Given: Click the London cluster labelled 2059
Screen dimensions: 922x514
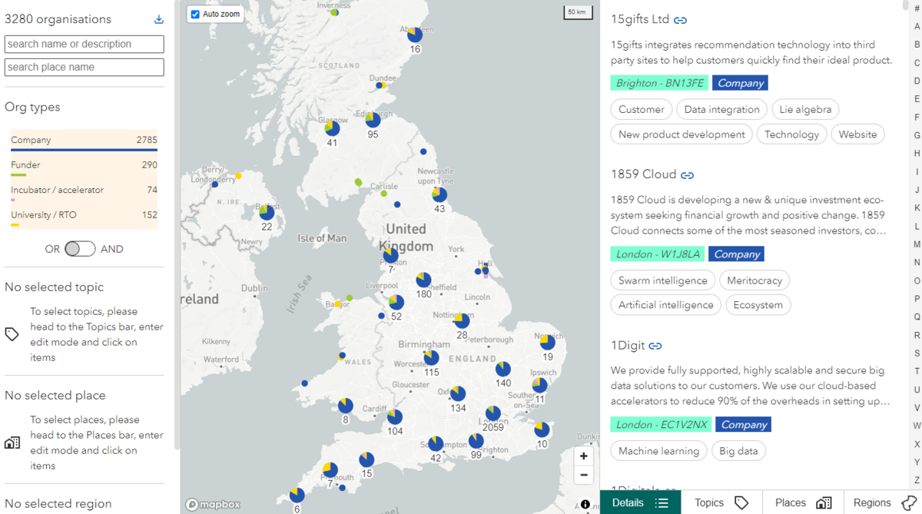Looking at the screenshot, I should (493, 414).
